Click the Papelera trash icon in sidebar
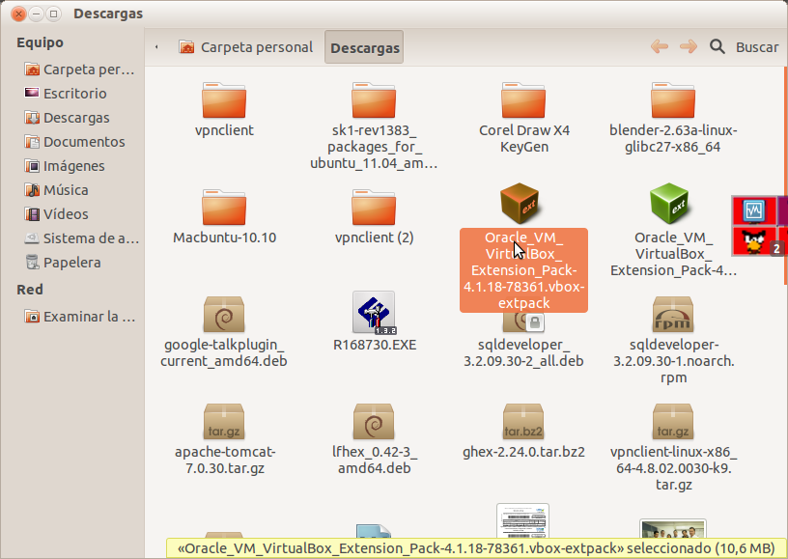The width and height of the screenshot is (788, 559). 32,262
